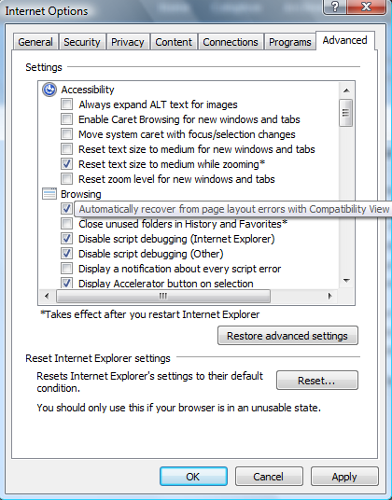Toggle Enable Caret Browsing for new windows
392x500 pixels.
(x=66, y=119)
